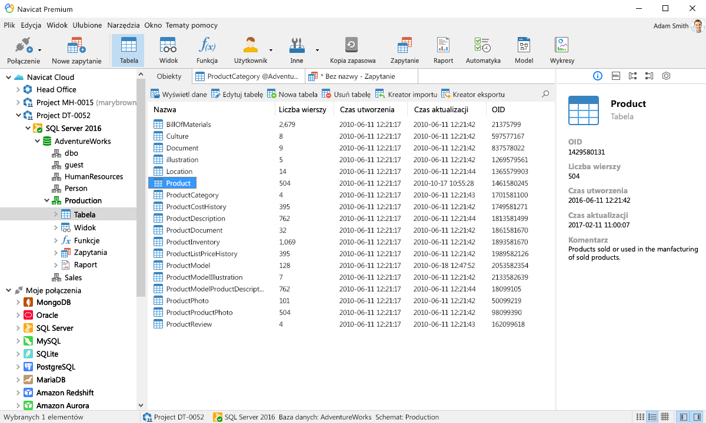The height and width of the screenshot is (423, 706).
Task: Launch Kreator importu
Action: 407,94
